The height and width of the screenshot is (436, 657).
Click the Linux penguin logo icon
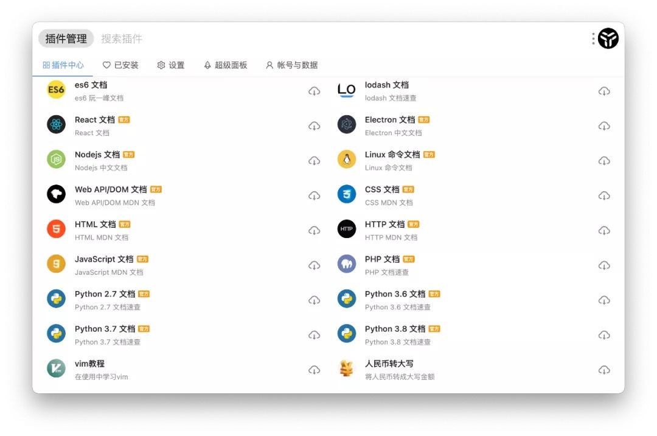coord(347,160)
